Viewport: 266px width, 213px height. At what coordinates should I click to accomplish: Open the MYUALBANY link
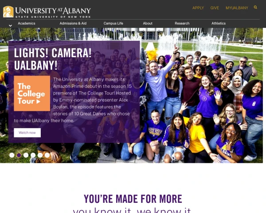(237, 8)
